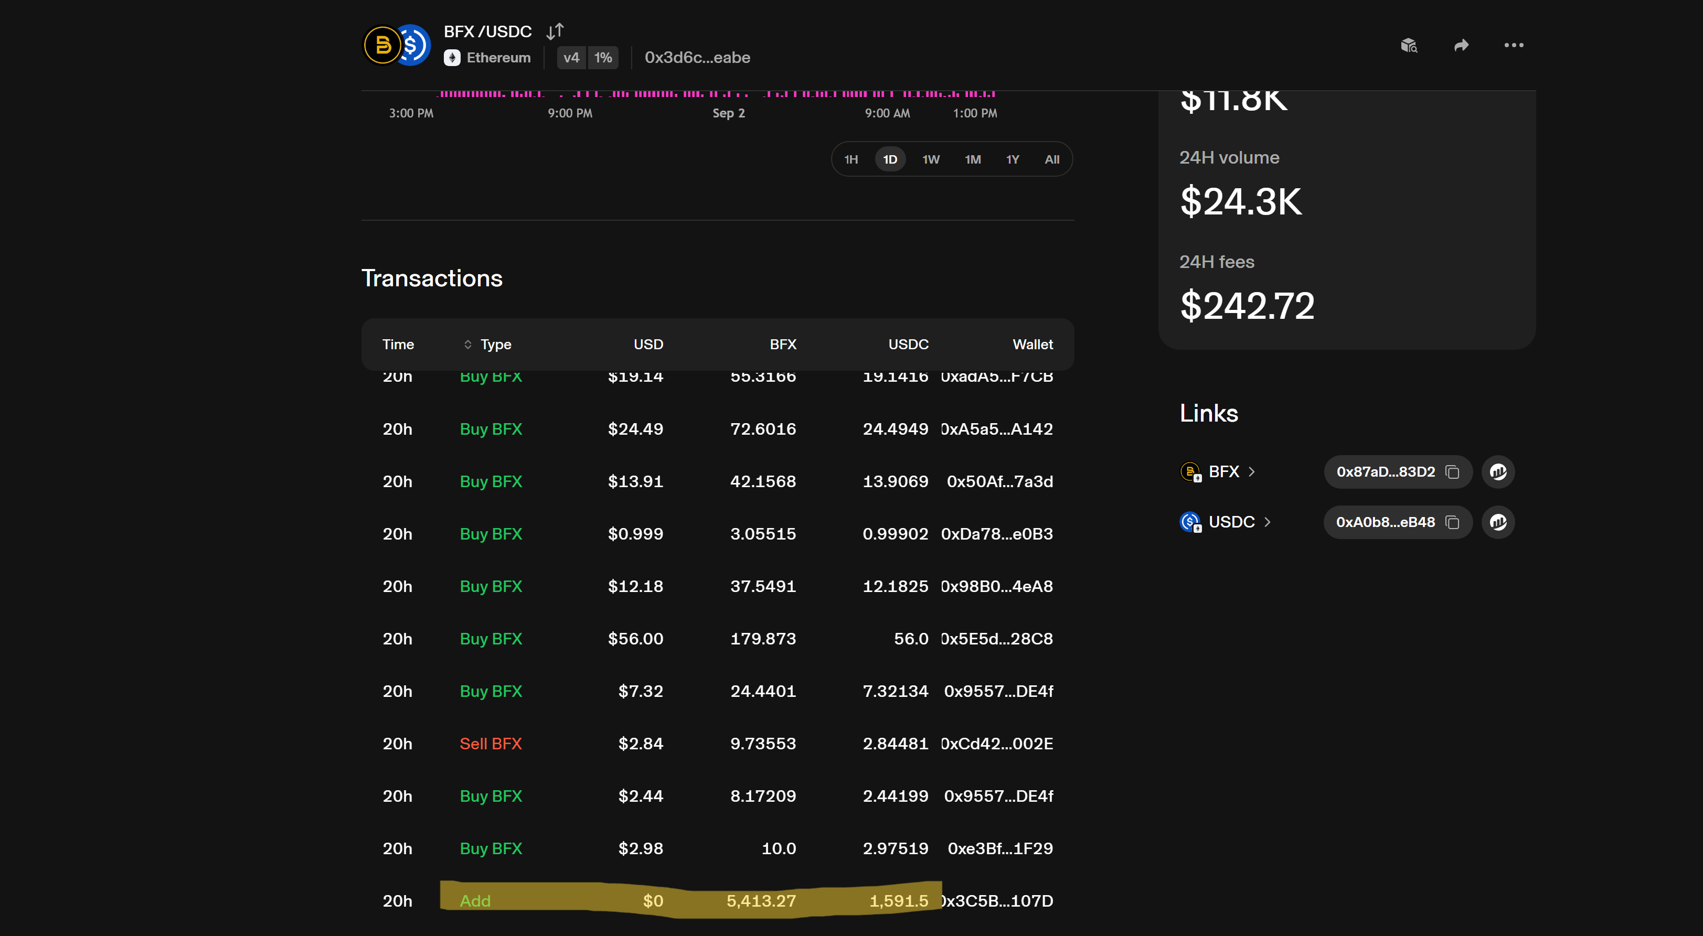Screen dimensions: 1703x936
Task: Open wallet 0xDa78...e0B3
Action: pyautogui.click(x=996, y=534)
